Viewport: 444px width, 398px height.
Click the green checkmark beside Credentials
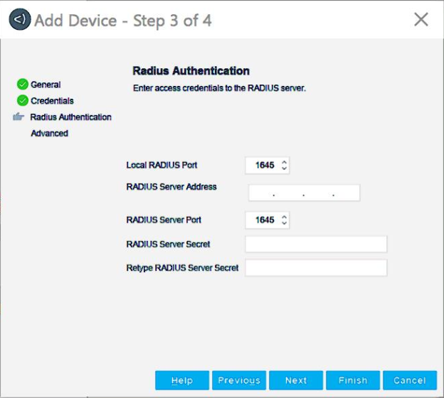23,101
